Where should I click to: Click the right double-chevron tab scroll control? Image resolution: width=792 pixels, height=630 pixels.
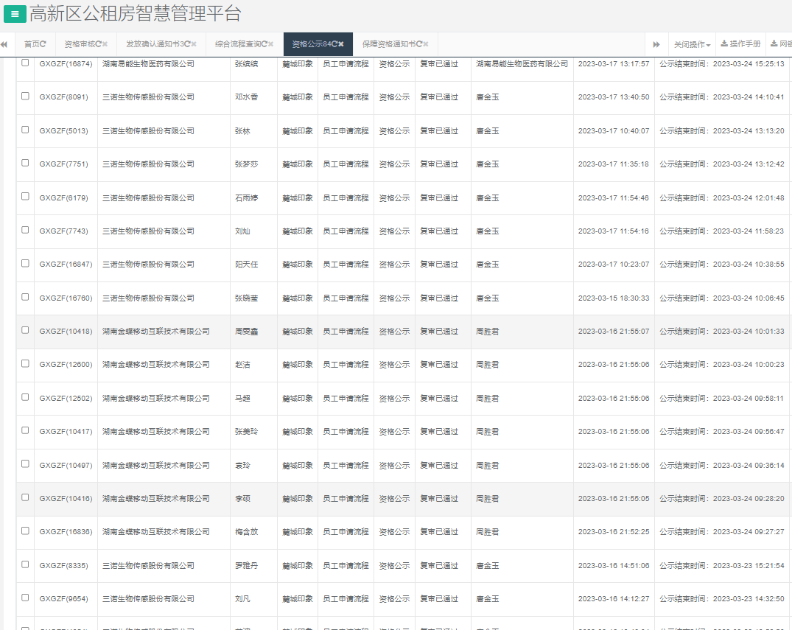[656, 43]
